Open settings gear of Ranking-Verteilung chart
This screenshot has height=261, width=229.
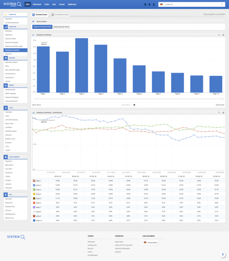click(223, 35)
